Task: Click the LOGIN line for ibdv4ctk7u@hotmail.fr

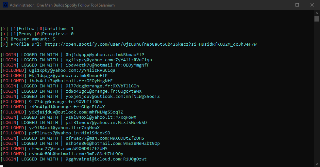Action: tap(75, 65)
